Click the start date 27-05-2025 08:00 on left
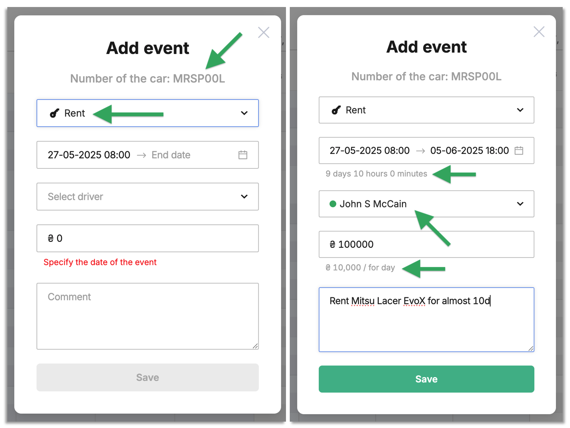This screenshot has height=428, width=570. tap(89, 155)
